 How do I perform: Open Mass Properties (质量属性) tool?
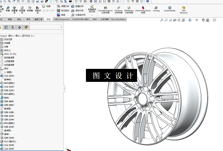(x=14, y=10)
